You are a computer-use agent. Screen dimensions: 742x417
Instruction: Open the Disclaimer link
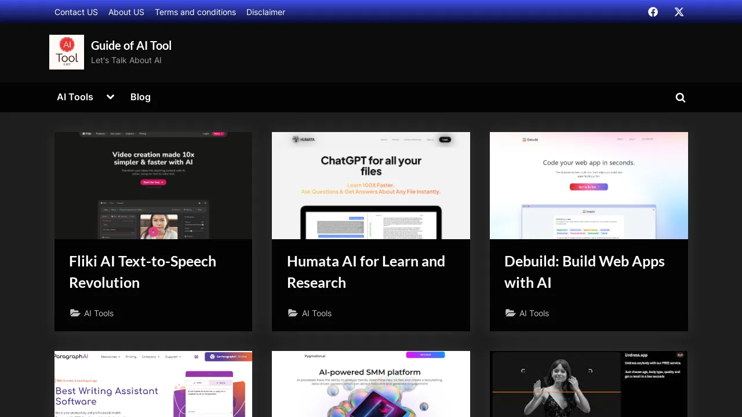(x=265, y=12)
